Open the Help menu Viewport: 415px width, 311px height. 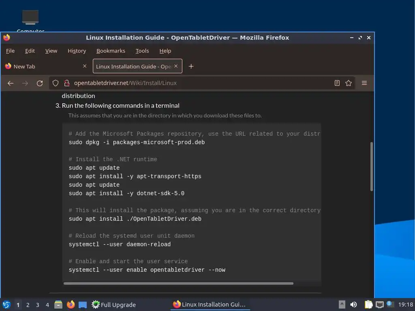click(x=165, y=51)
